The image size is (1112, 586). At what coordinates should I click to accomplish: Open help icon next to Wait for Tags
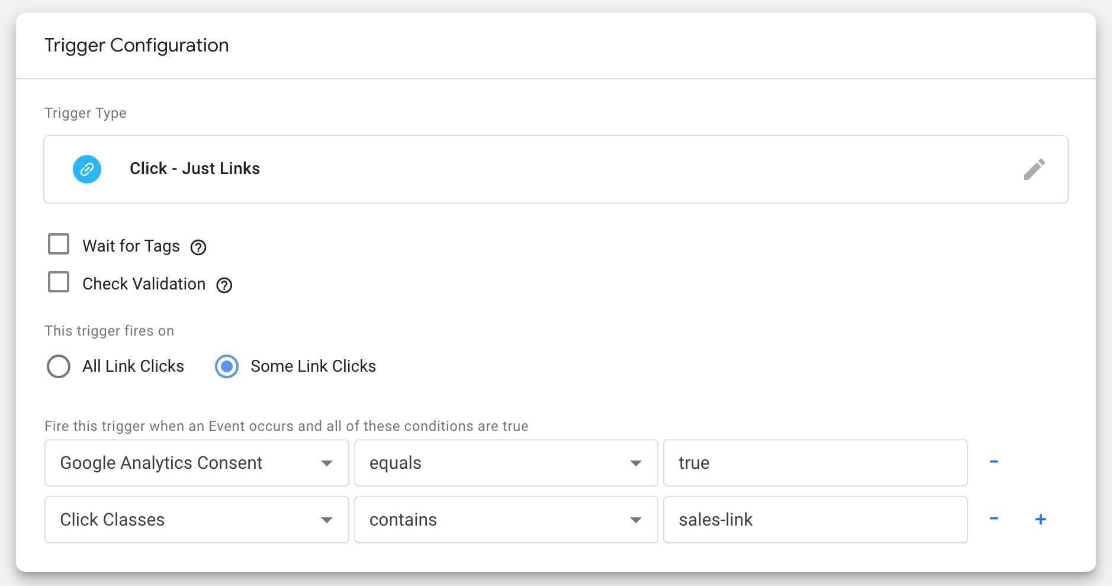[198, 247]
